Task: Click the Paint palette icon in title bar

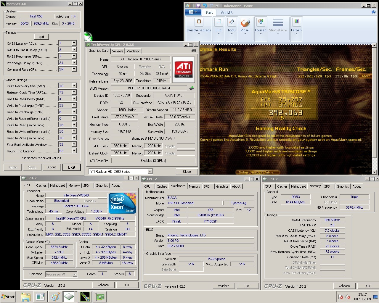Action: [188, 6]
